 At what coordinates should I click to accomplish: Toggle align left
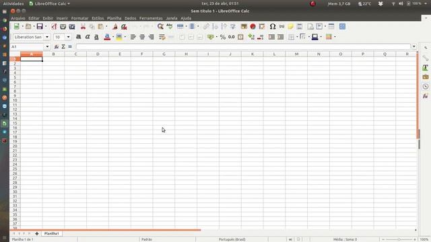click(x=133, y=37)
